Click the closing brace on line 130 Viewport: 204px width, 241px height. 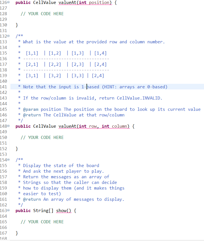[x=17, y=25]
